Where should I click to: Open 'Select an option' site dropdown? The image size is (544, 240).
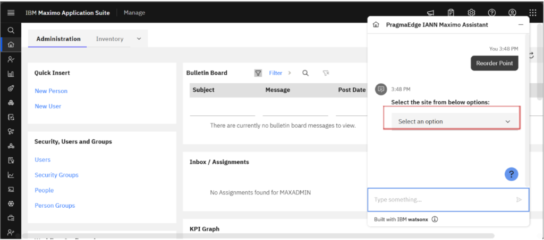point(455,121)
